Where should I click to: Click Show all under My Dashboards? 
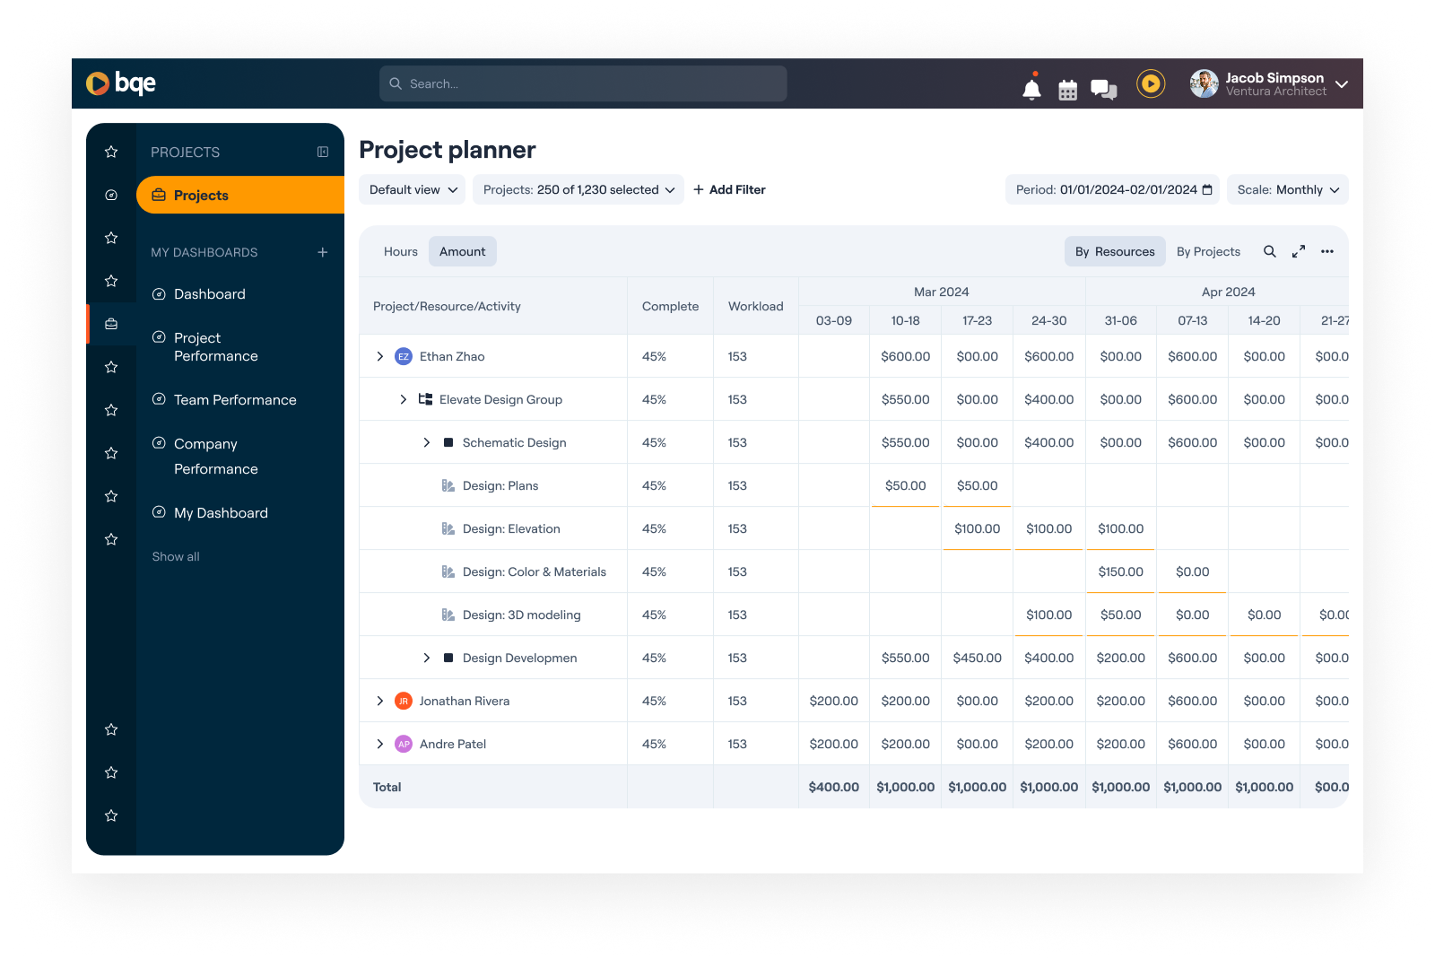click(175, 556)
